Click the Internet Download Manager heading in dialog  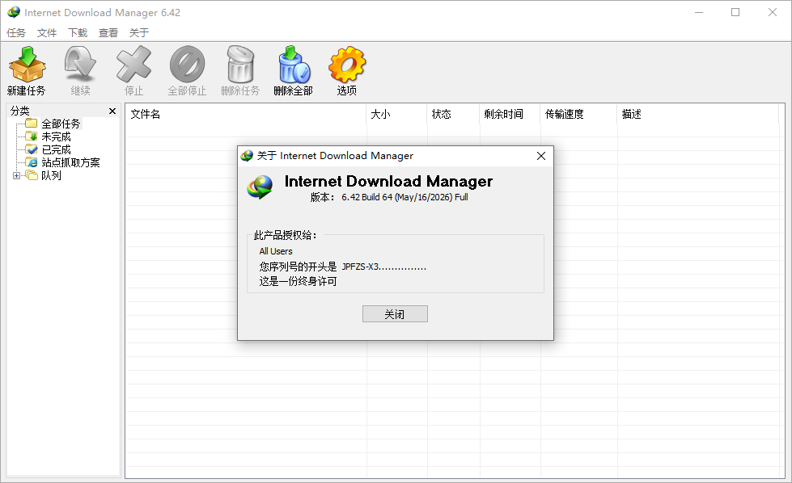[x=388, y=181]
